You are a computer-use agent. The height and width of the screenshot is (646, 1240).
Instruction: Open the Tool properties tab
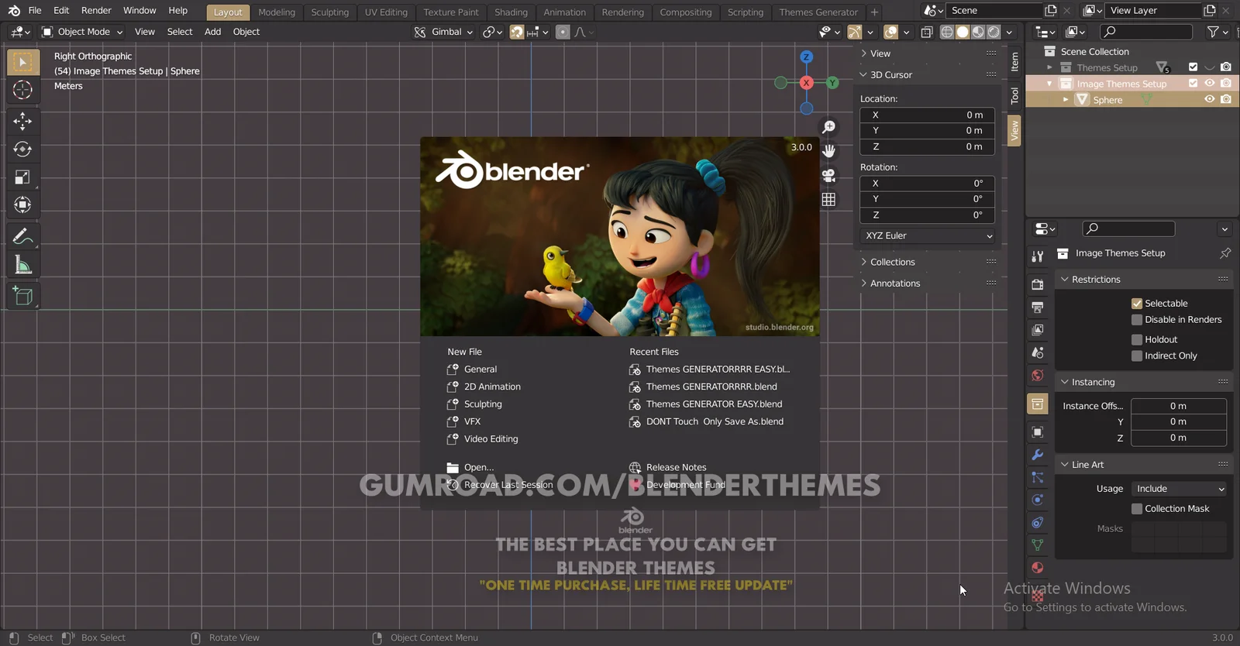point(1037,256)
